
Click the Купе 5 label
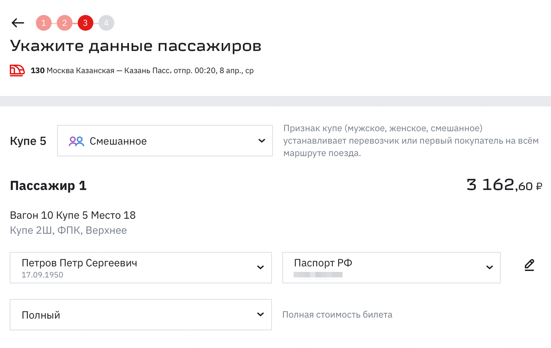(28, 141)
